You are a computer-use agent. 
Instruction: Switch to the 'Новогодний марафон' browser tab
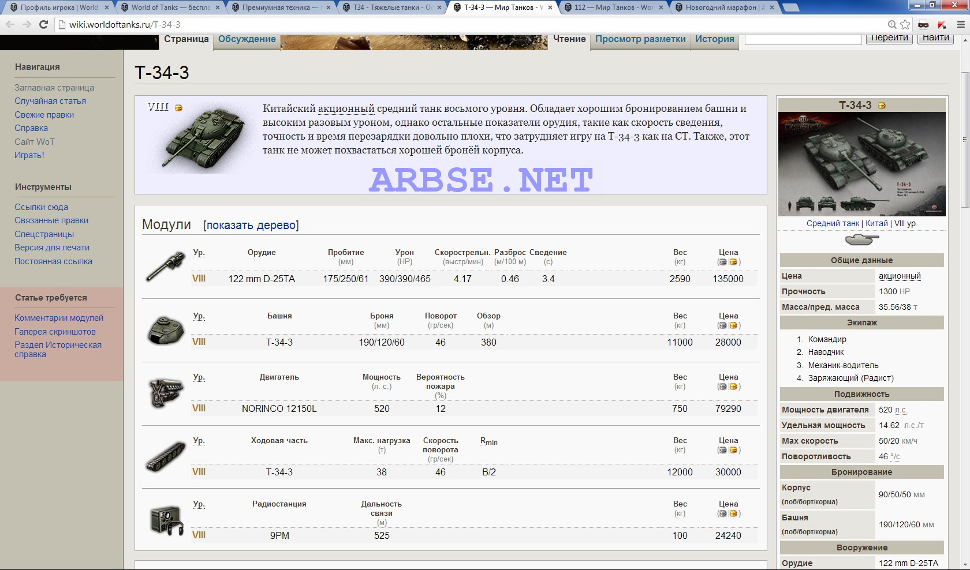(x=725, y=7)
